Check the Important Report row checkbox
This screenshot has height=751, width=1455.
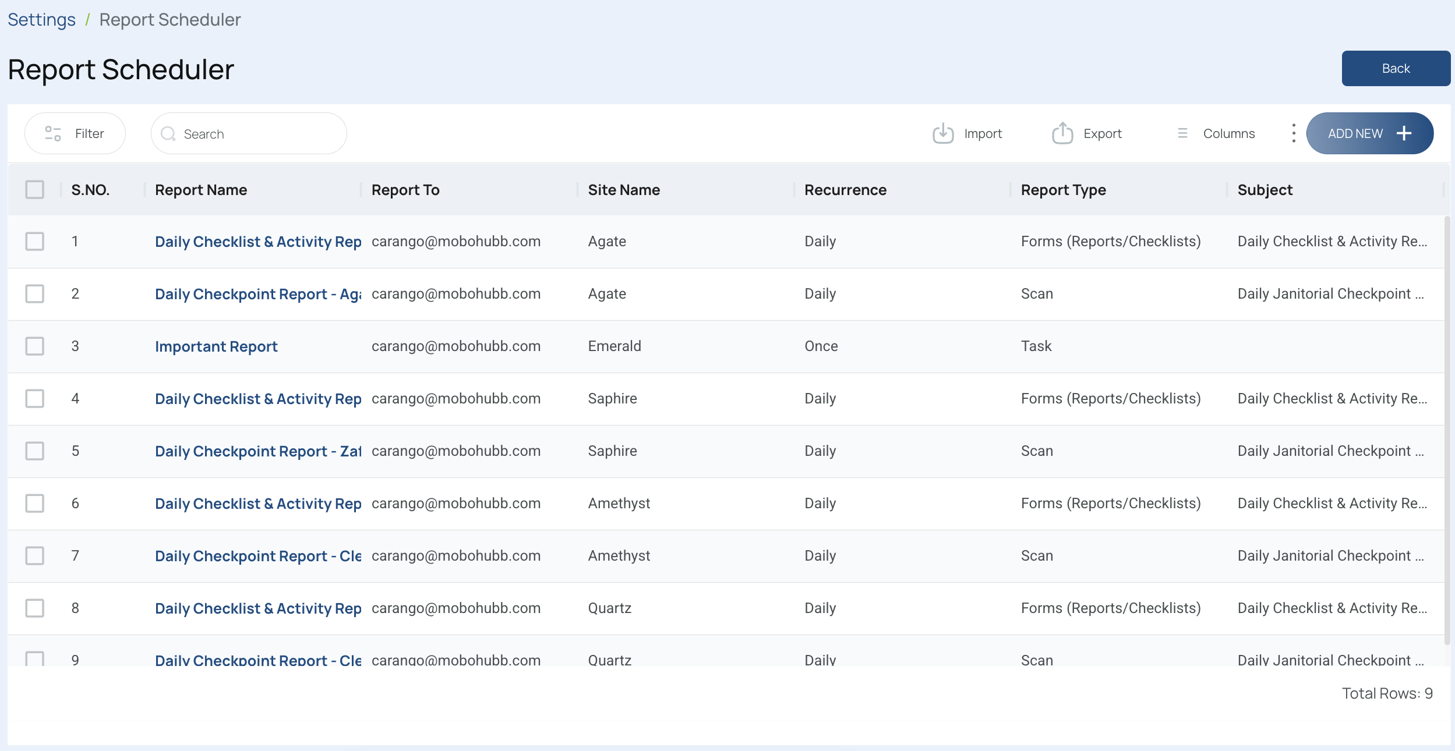click(35, 346)
